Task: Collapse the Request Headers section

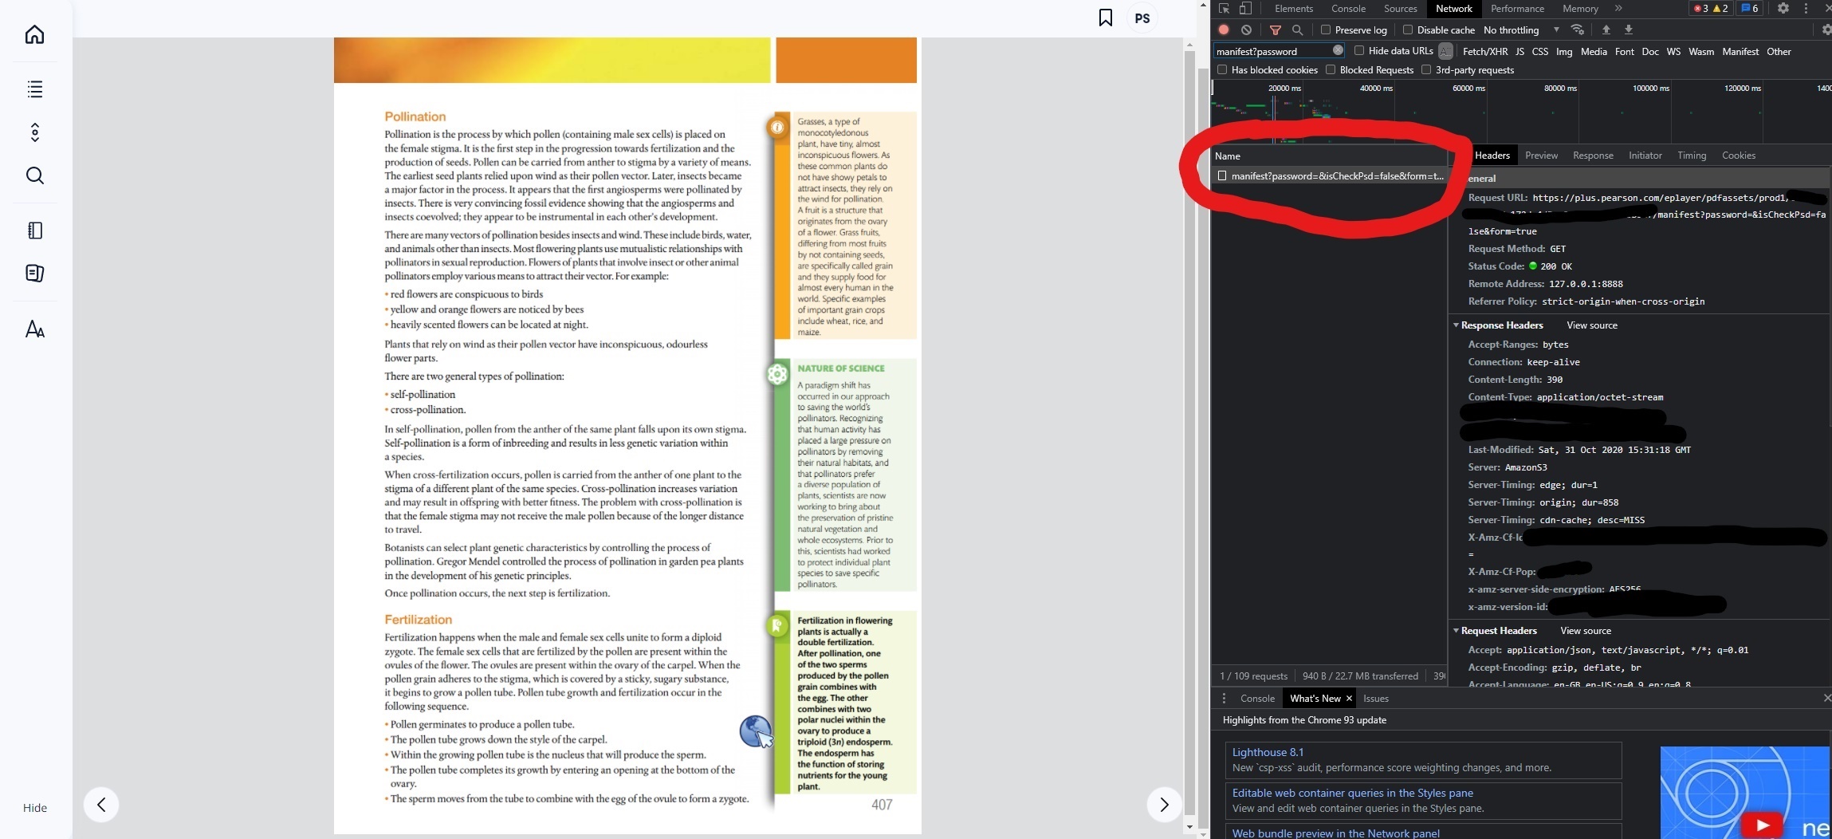Action: point(1456,631)
